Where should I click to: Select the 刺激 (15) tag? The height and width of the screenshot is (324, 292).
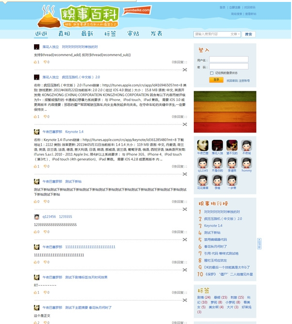237,298
